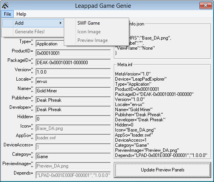Click the Icon field Base_DA.png
This screenshot has width=214, height=182.
pyautogui.click(x=73, y=128)
